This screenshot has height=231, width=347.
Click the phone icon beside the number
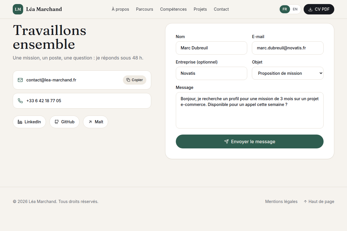coord(20,101)
